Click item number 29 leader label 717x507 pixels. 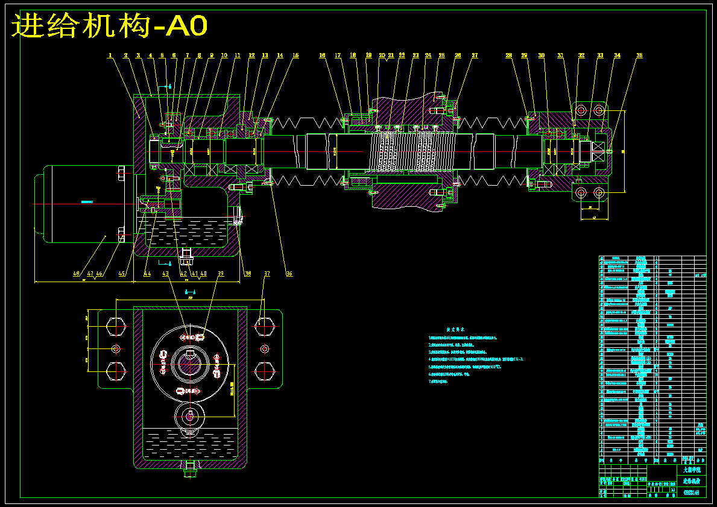[x=525, y=56]
